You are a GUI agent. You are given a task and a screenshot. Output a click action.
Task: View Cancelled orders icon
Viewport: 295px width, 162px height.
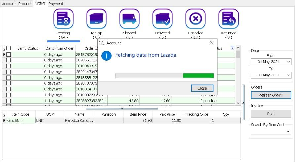tap(196, 19)
